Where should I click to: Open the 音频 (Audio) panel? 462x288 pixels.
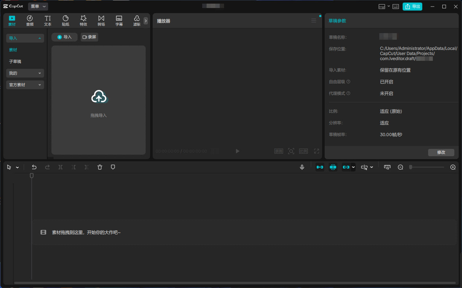30,21
